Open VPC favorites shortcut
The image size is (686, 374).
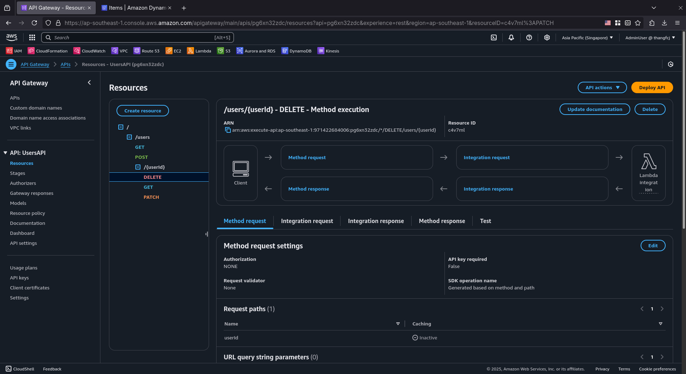click(120, 51)
